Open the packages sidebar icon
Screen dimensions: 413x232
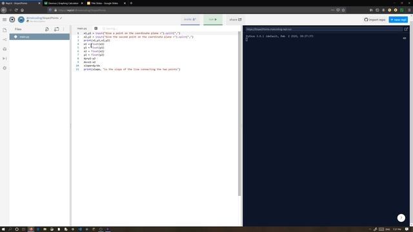coord(5,49)
